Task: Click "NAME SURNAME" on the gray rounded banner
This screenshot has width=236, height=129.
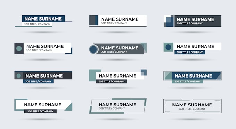Action: (120, 48)
